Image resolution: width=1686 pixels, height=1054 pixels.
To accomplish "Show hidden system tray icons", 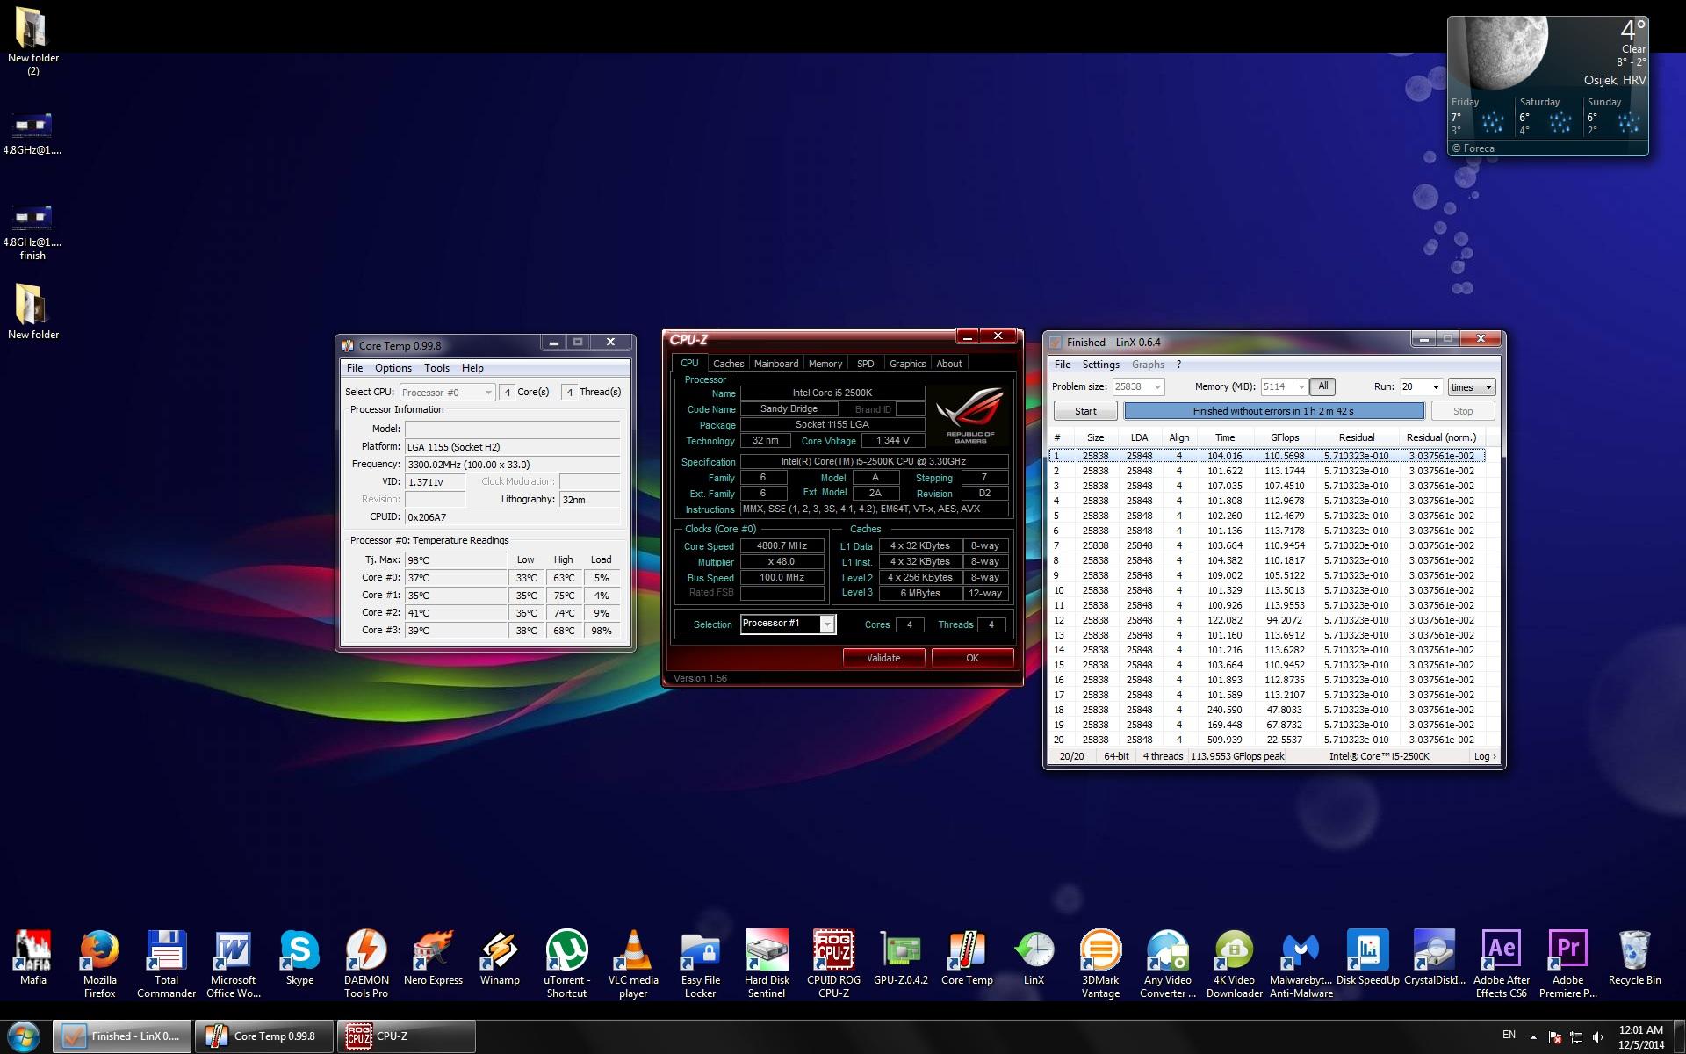I will click(1533, 1036).
